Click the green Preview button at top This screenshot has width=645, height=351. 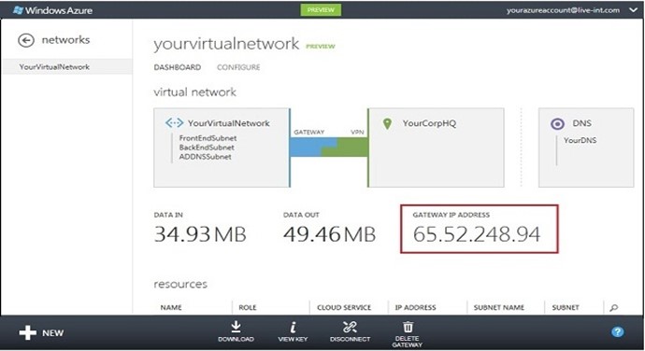click(321, 10)
